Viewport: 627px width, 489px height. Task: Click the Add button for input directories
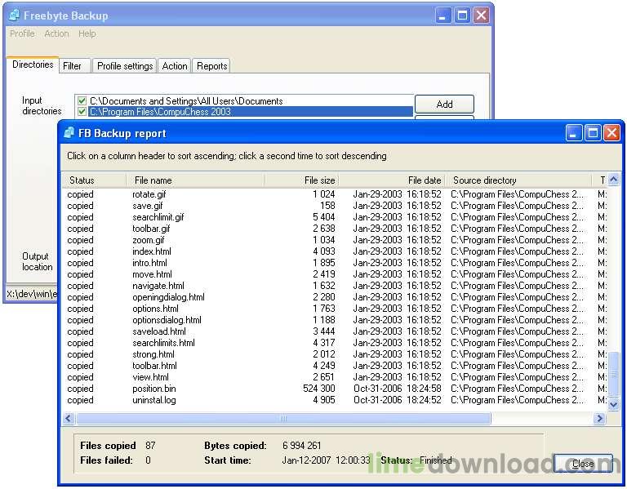coord(444,104)
